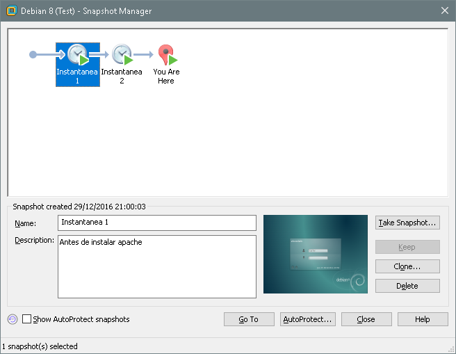Click the Take Snapshot button
The image size is (456, 354).
tap(407, 223)
